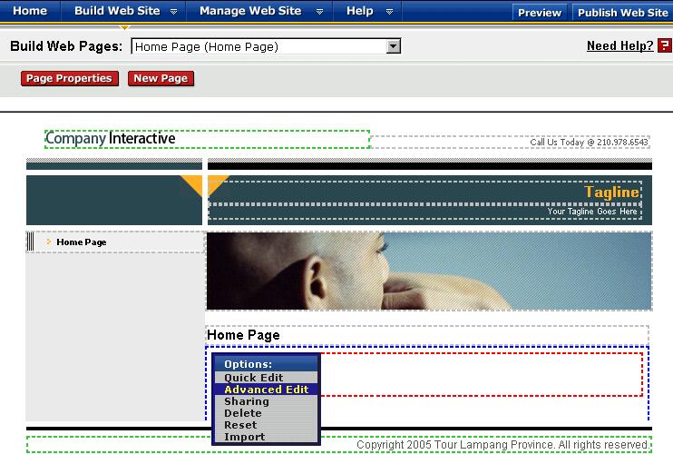Click the red Need Help question icon

pyautogui.click(x=665, y=45)
